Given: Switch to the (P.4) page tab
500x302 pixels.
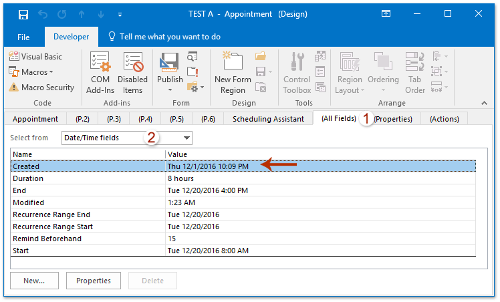Looking at the screenshot, I should 145,119.
